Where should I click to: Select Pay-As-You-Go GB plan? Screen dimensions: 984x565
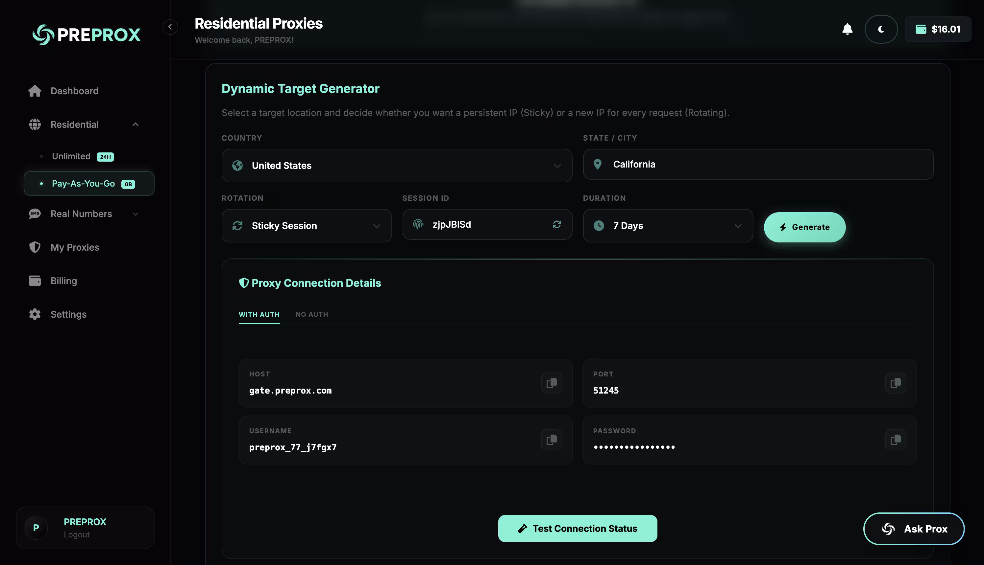(89, 184)
